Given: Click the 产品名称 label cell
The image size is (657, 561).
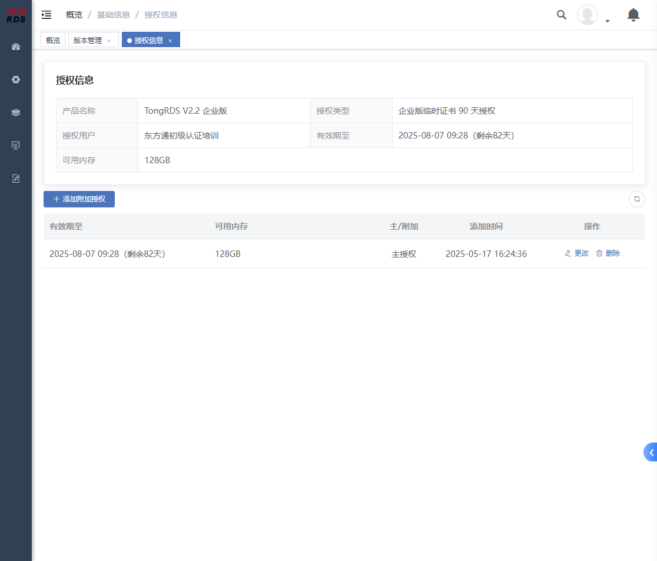Looking at the screenshot, I should coord(97,111).
